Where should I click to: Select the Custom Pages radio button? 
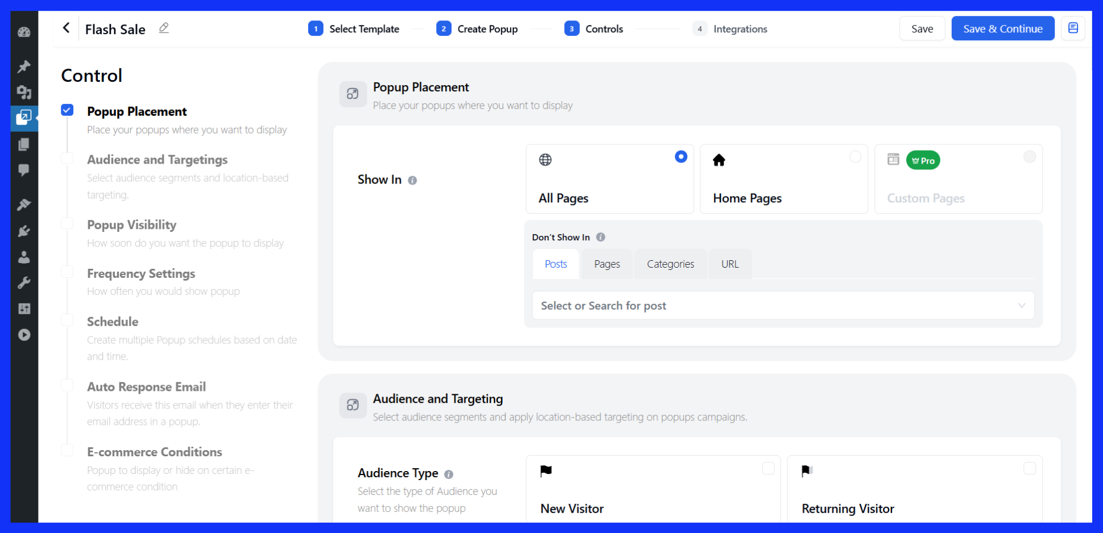tap(1030, 157)
